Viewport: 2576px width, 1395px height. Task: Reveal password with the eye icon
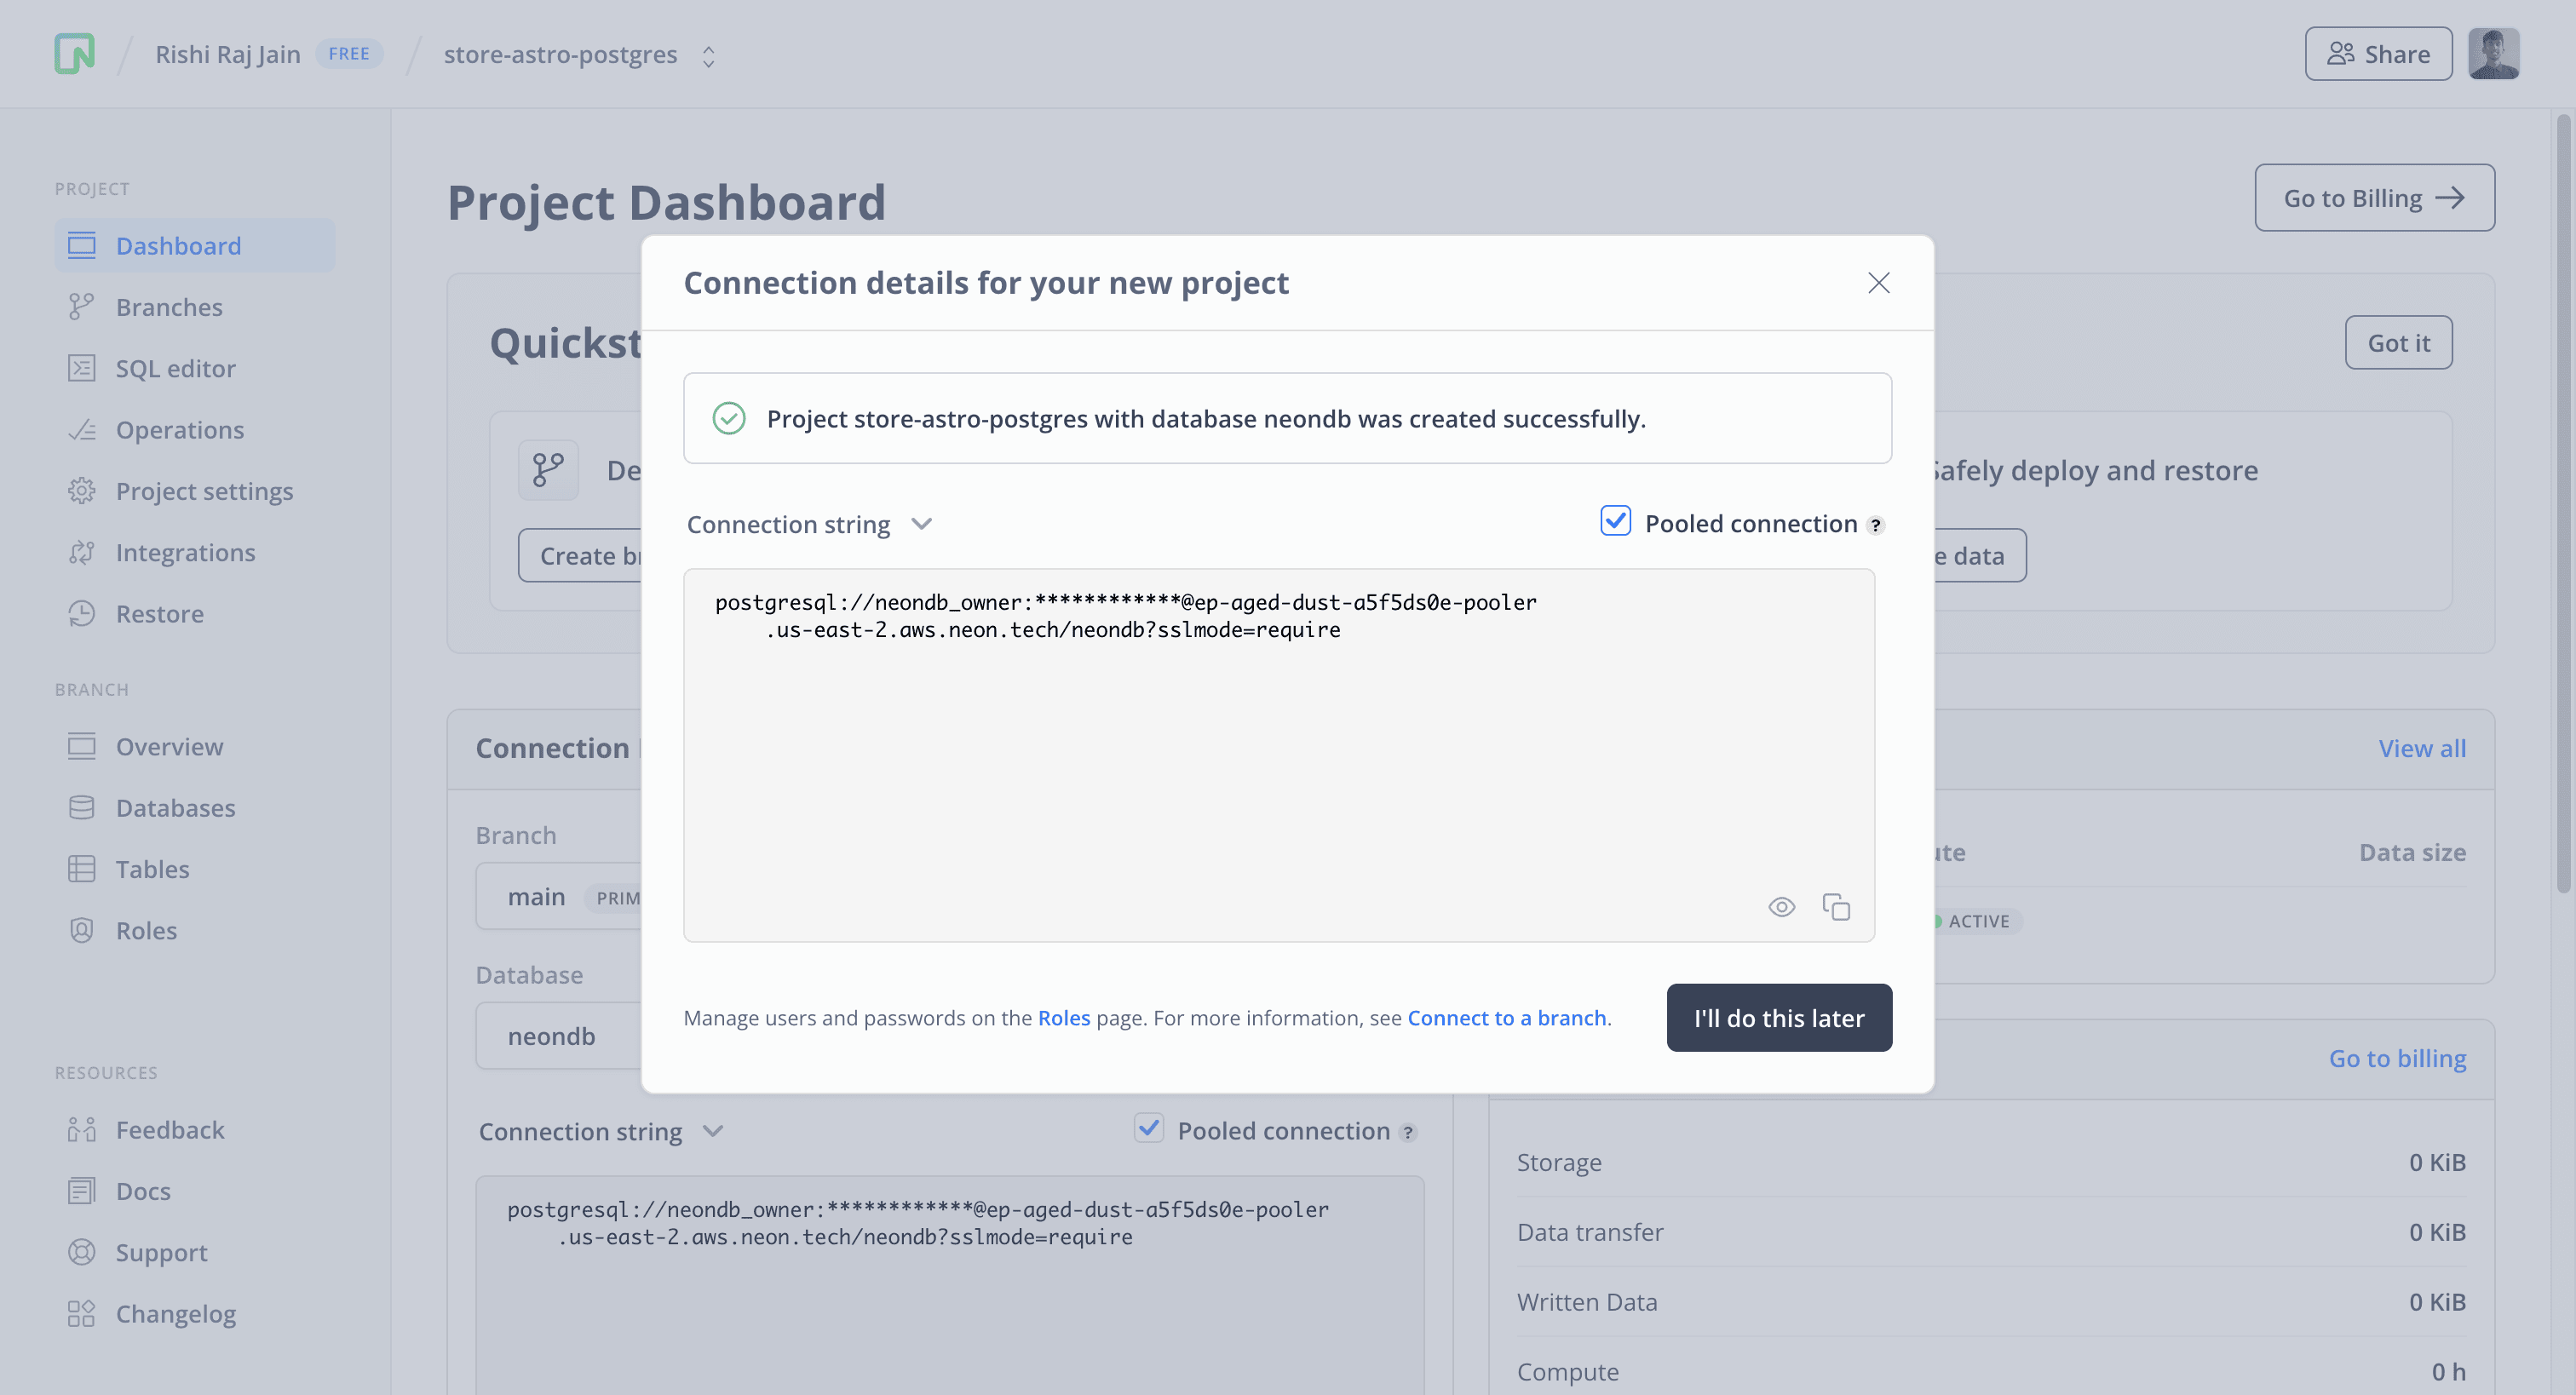[1781, 907]
